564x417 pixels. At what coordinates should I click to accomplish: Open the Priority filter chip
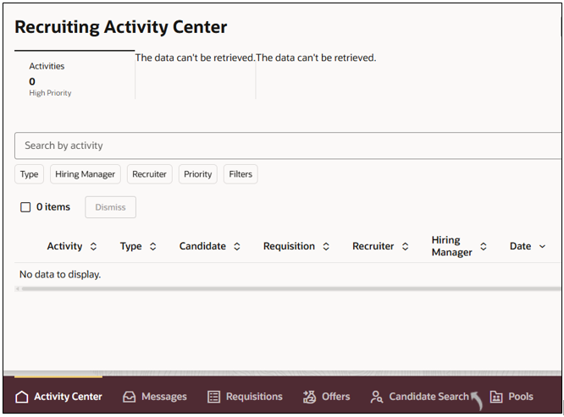[197, 174]
